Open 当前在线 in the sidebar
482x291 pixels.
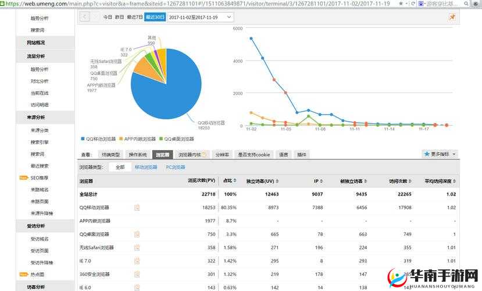point(40,93)
